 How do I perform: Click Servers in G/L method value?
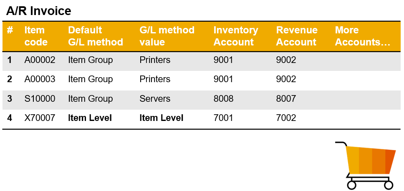(x=155, y=98)
